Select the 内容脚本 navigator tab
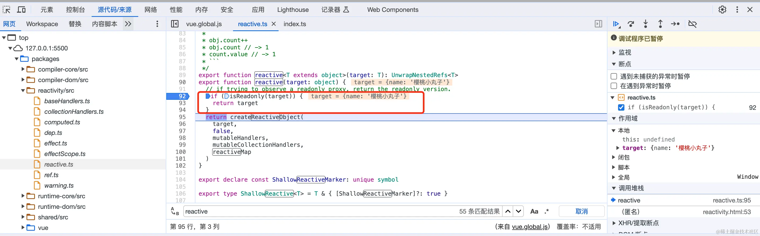Image resolution: width=760 pixels, height=236 pixels. [x=104, y=24]
